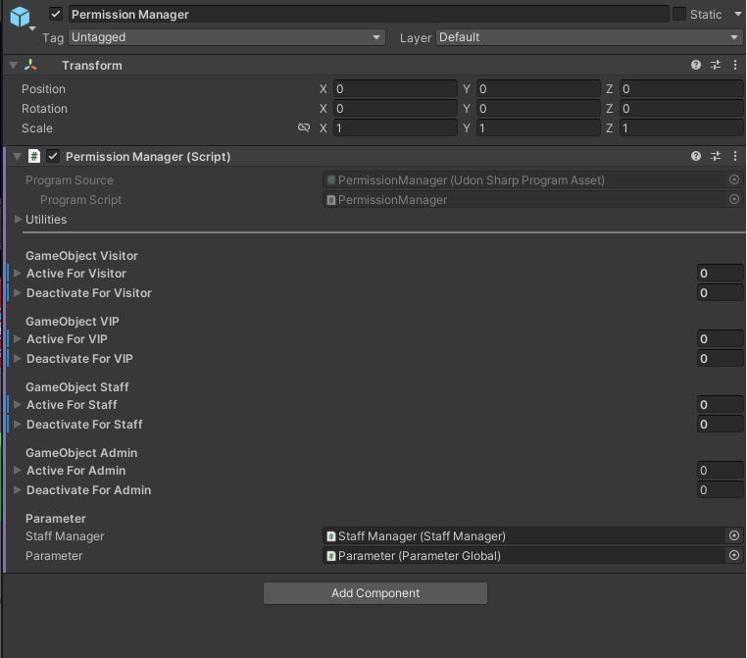747x658 pixels.
Task: Toggle the Permission Manager active checkbox
Action: (x=56, y=14)
